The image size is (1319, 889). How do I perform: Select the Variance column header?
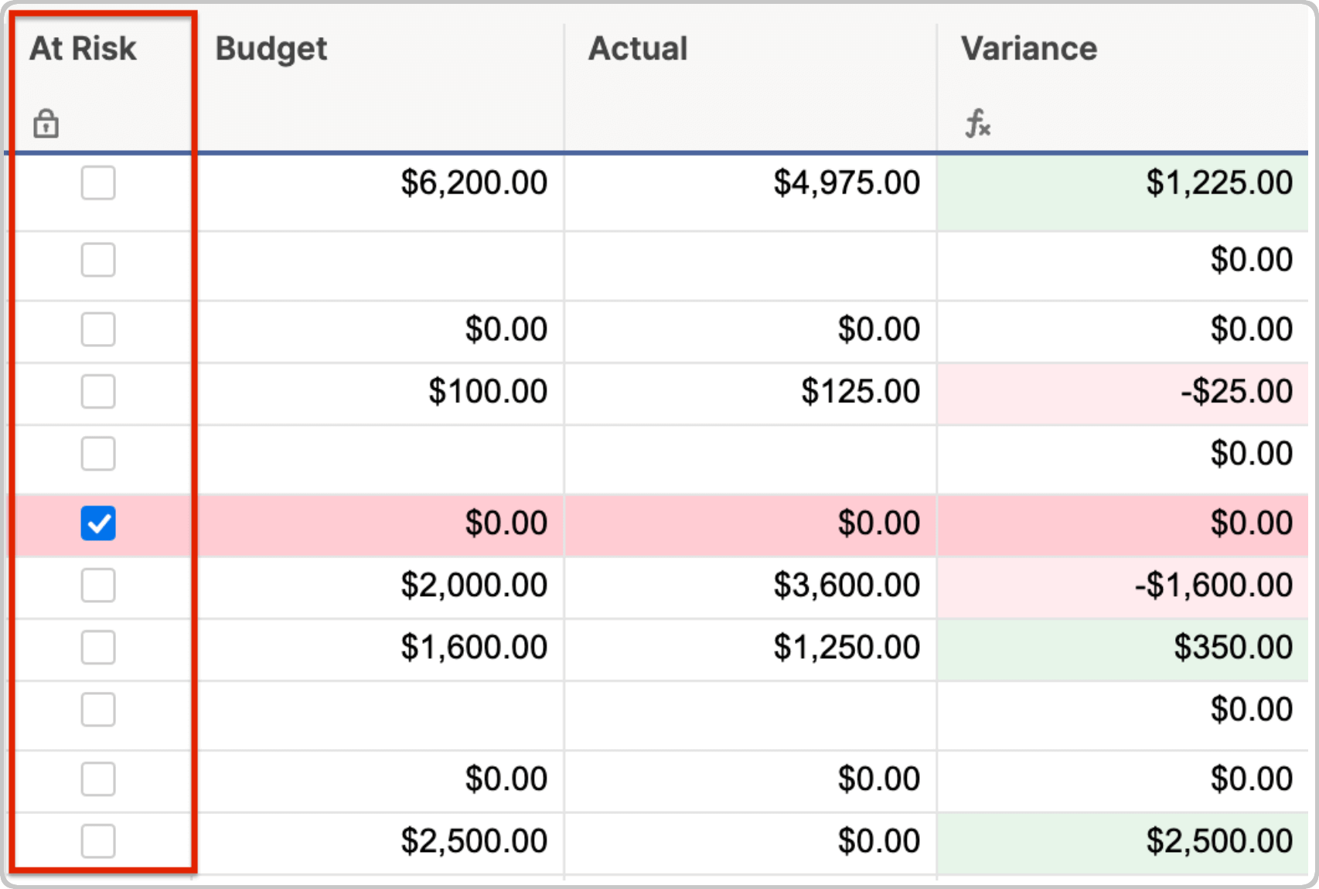(x=1028, y=49)
